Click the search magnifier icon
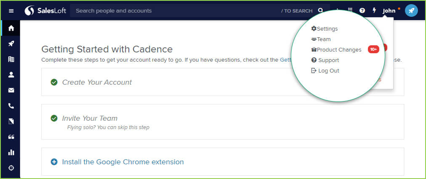Screen dimensions: 426x179 pyautogui.click(x=321, y=11)
